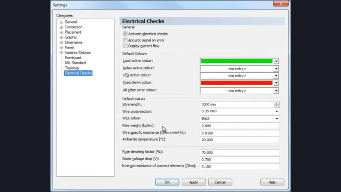This screenshot has width=341, height=192.
Task: Open Relay active colour dropdown arrow
Action: pyautogui.click(x=276, y=69)
